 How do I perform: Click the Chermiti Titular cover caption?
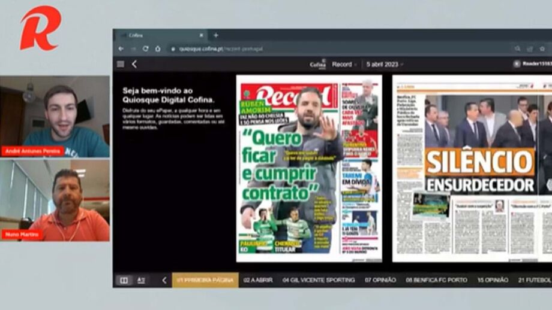(287, 247)
